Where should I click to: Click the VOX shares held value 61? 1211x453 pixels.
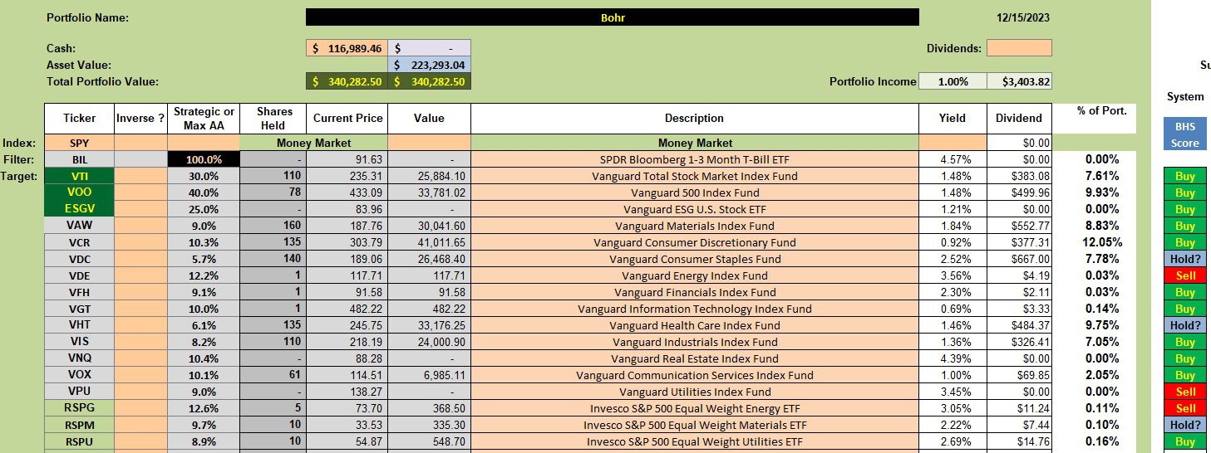click(x=273, y=375)
